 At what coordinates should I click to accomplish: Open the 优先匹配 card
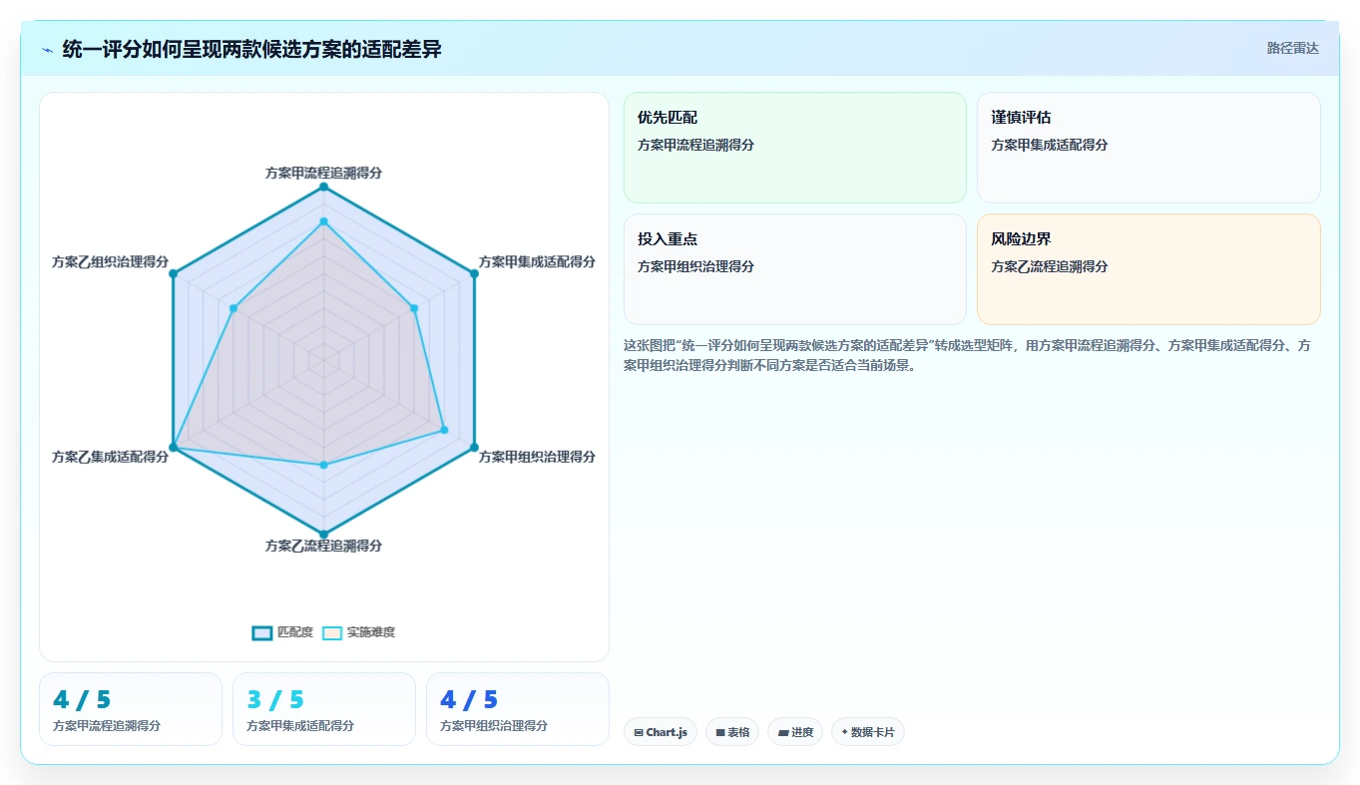[795, 148]
